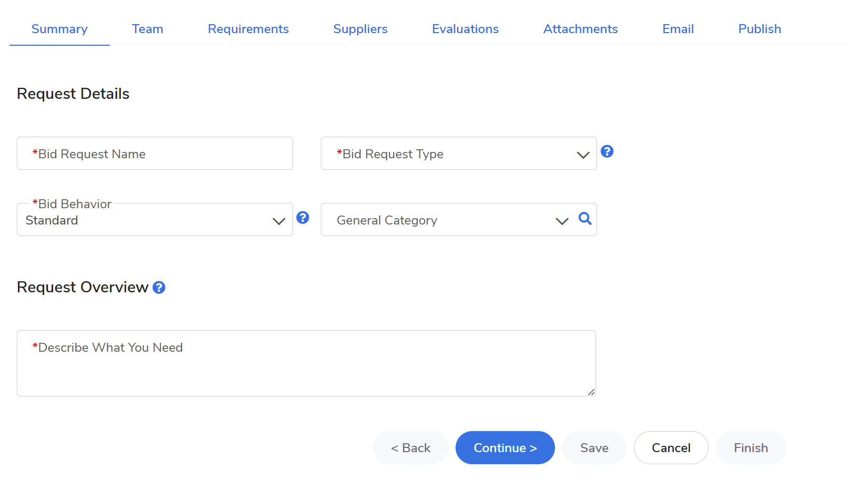Open the Attachments tab

[x=580, y=29]
